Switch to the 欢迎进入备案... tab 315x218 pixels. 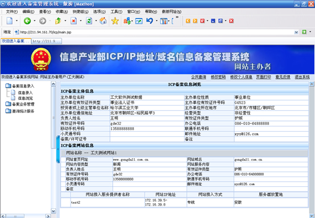(x=16, y=41)
